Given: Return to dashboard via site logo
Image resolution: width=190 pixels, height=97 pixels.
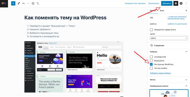Looking at the screenshot, I should [4, 4].
